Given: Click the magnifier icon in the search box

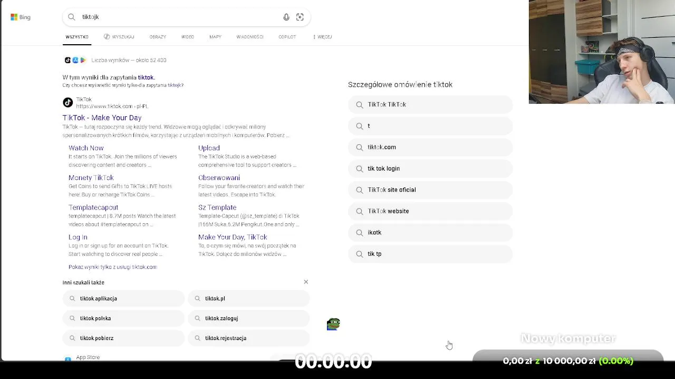Looking at the screenshot, I should click(72, 17).
